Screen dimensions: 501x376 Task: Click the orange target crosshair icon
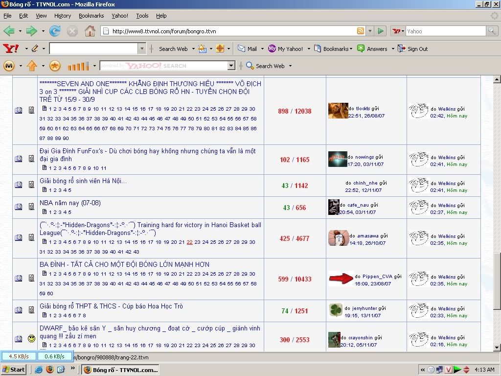click(220, 48)
